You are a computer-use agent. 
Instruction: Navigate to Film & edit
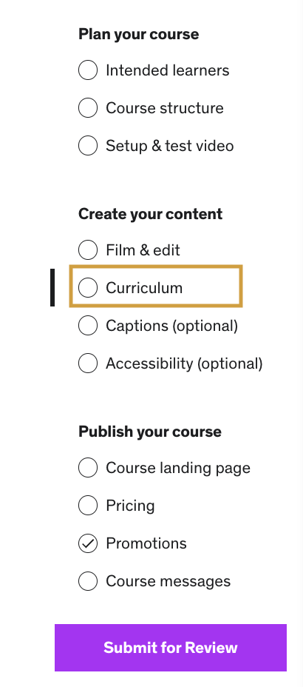pyautogui.click(x=143, y=249)
